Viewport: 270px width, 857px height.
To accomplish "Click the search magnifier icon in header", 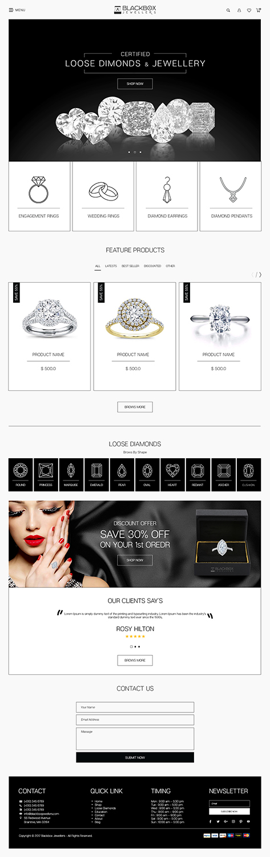I will 228,10.
